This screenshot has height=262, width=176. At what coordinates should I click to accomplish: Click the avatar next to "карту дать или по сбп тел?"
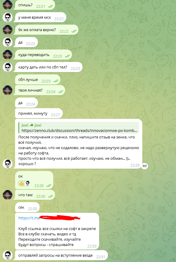7,67
